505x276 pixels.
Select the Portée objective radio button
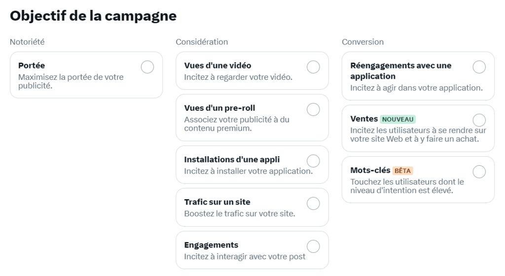(x=147, y=67)
